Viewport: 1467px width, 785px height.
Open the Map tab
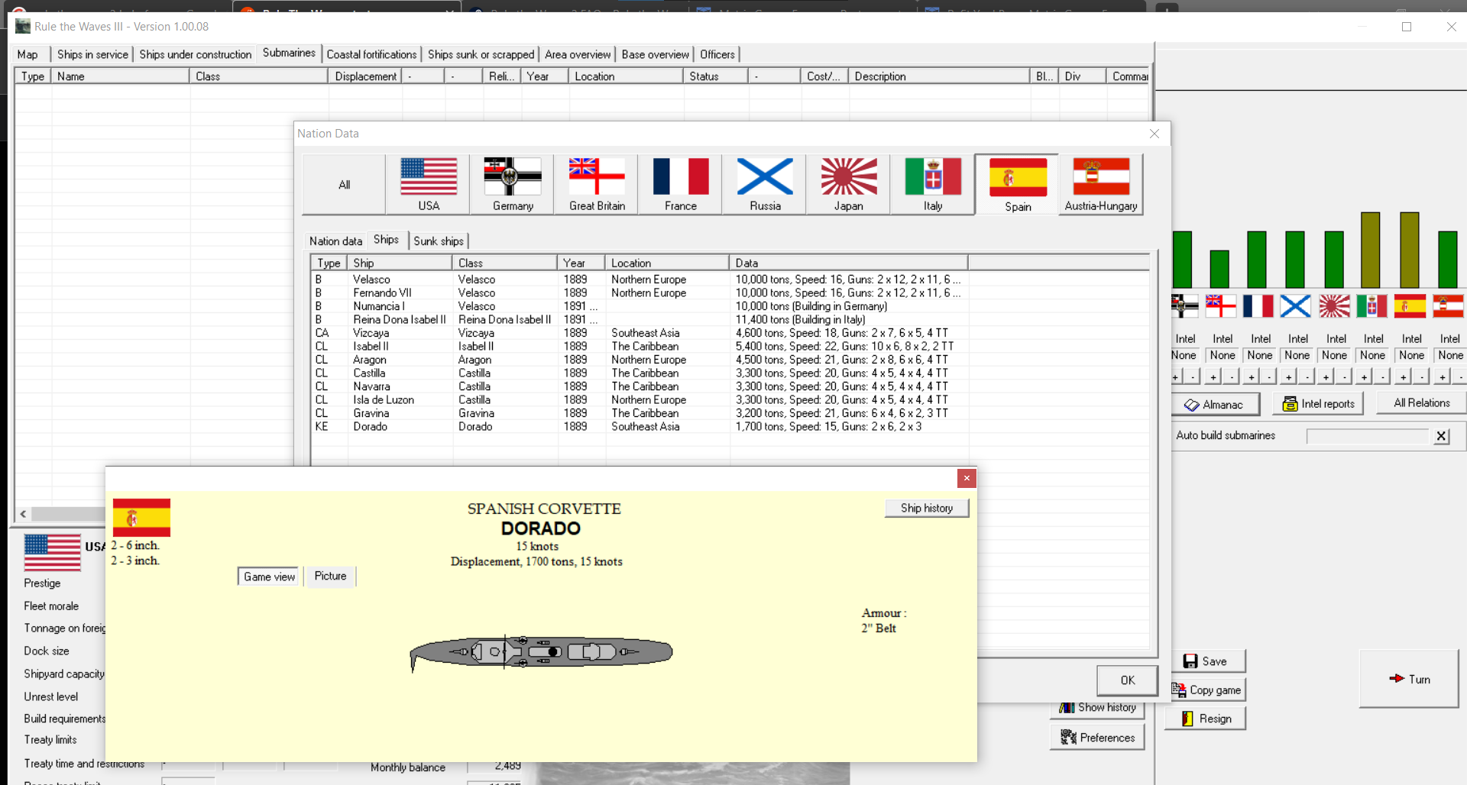[x=28, y=54]
